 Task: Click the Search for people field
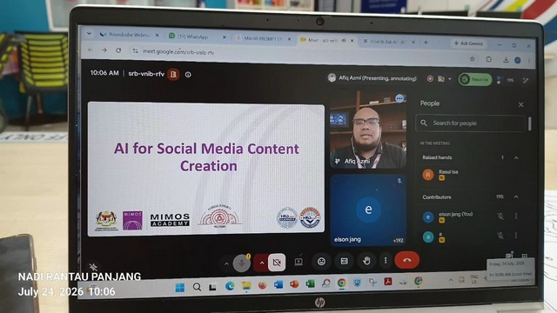coord(470,123)
